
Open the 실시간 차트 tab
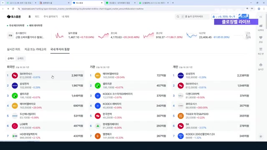point(13,49)
